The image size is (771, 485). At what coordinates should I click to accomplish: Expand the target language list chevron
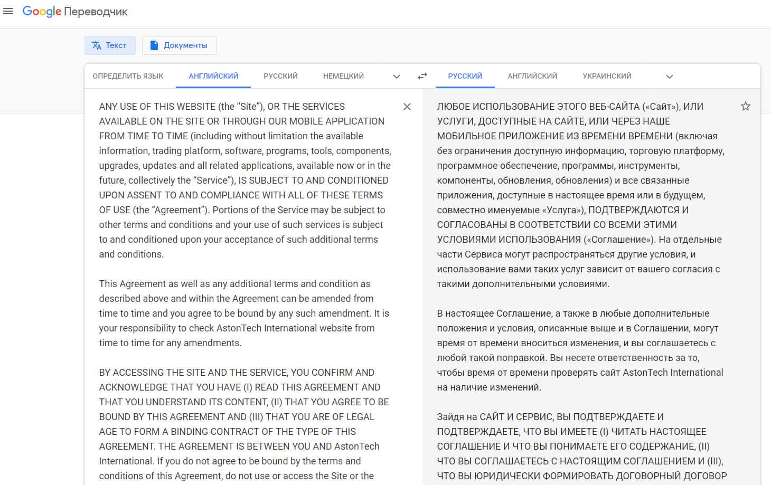(669, 77)
